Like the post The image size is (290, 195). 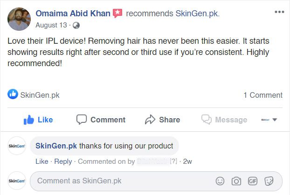(x=38, y=120)
